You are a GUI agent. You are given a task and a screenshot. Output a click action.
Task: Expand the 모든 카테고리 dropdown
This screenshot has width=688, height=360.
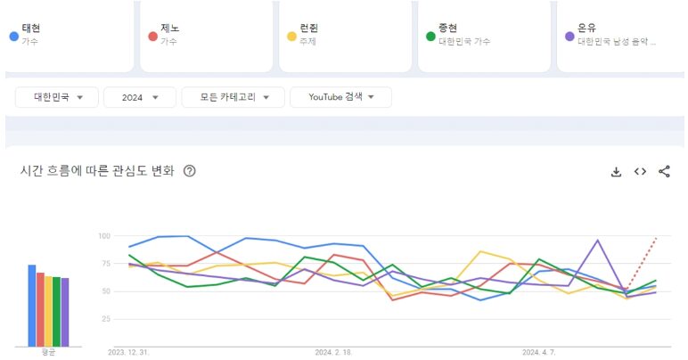click(x=233, y=97)
